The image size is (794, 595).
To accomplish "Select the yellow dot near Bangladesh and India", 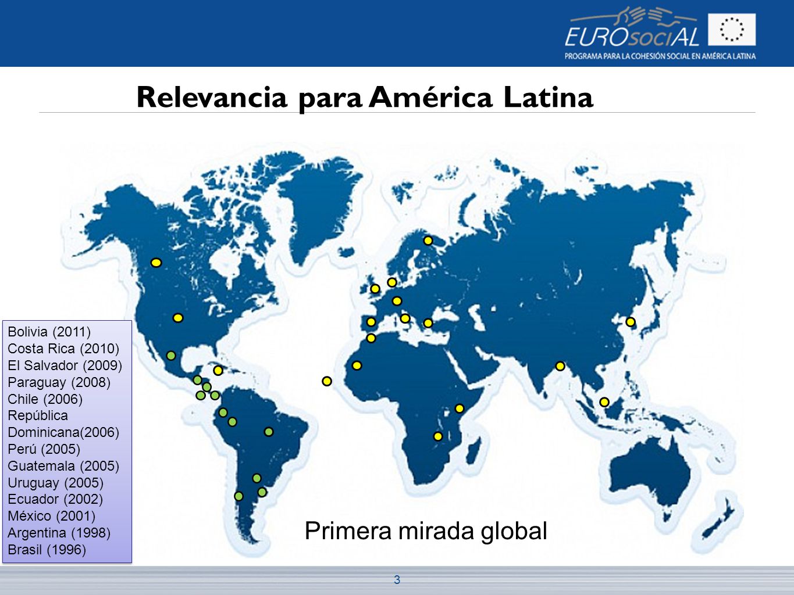I will (x=560, y=366).
